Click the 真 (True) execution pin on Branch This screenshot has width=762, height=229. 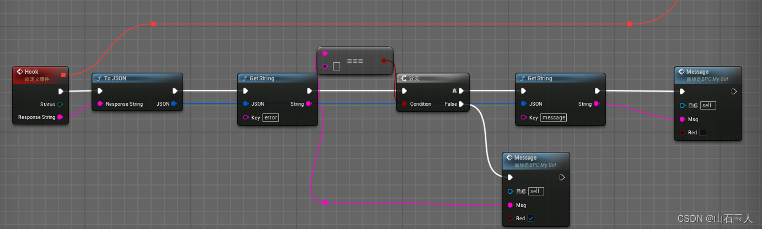click(x=460, y=91)
